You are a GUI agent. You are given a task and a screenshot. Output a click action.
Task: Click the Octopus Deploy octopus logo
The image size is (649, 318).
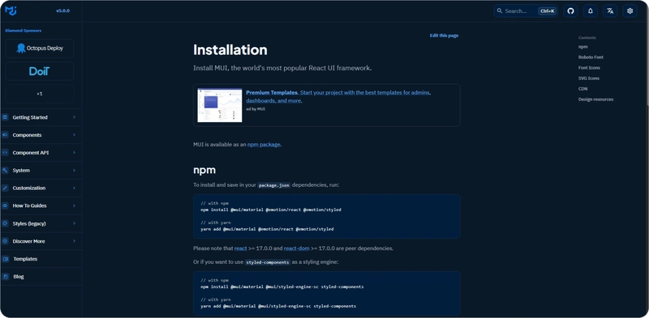tap(21, 49)
